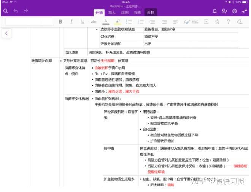251x192 pixels.
Task: Place cursor on 微血管扩张机制 line
Action: (108, 99)
